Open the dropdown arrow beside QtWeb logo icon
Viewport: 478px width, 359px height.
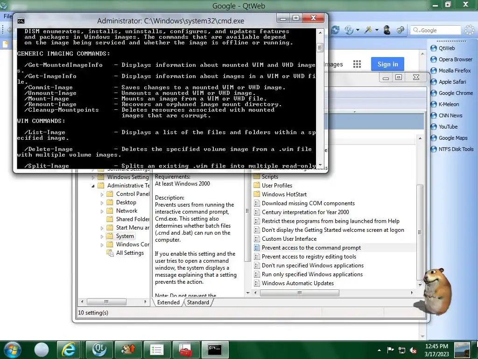coord(358,30)
